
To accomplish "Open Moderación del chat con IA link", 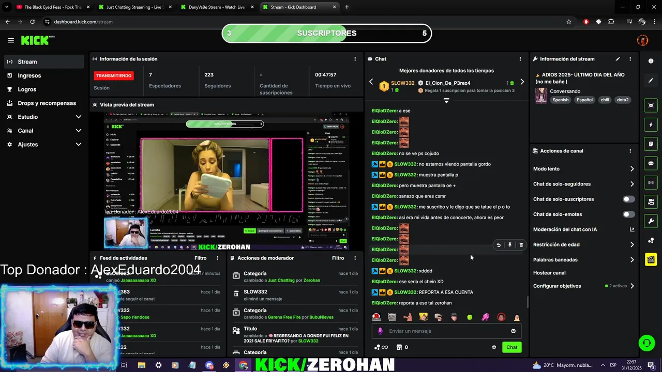I will tap(584, 229).
